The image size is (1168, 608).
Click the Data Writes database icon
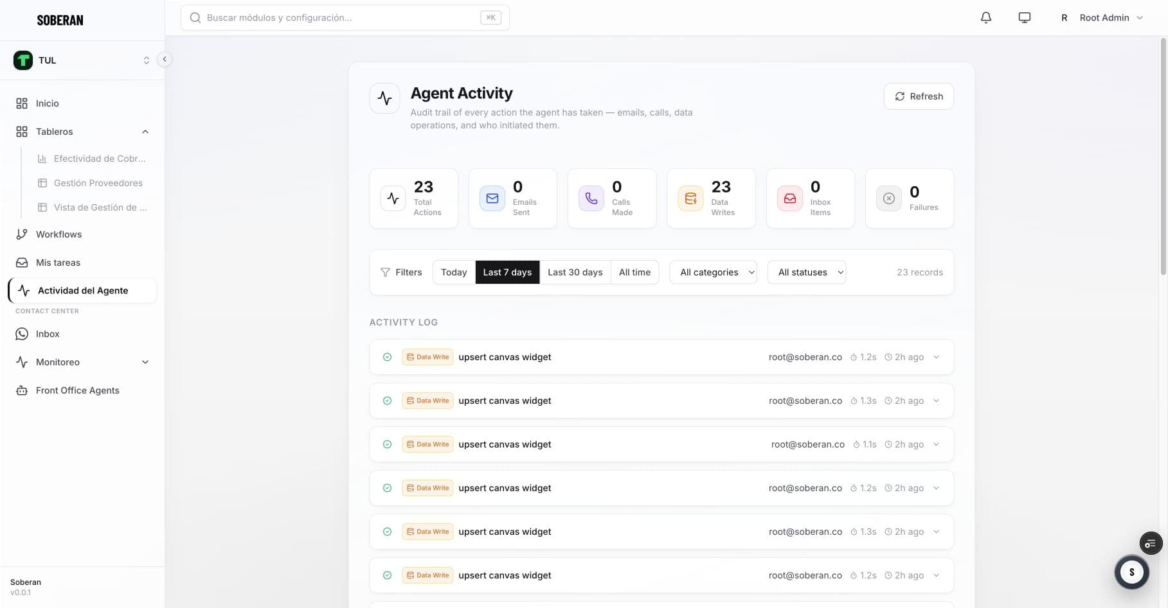click(690, 198)
